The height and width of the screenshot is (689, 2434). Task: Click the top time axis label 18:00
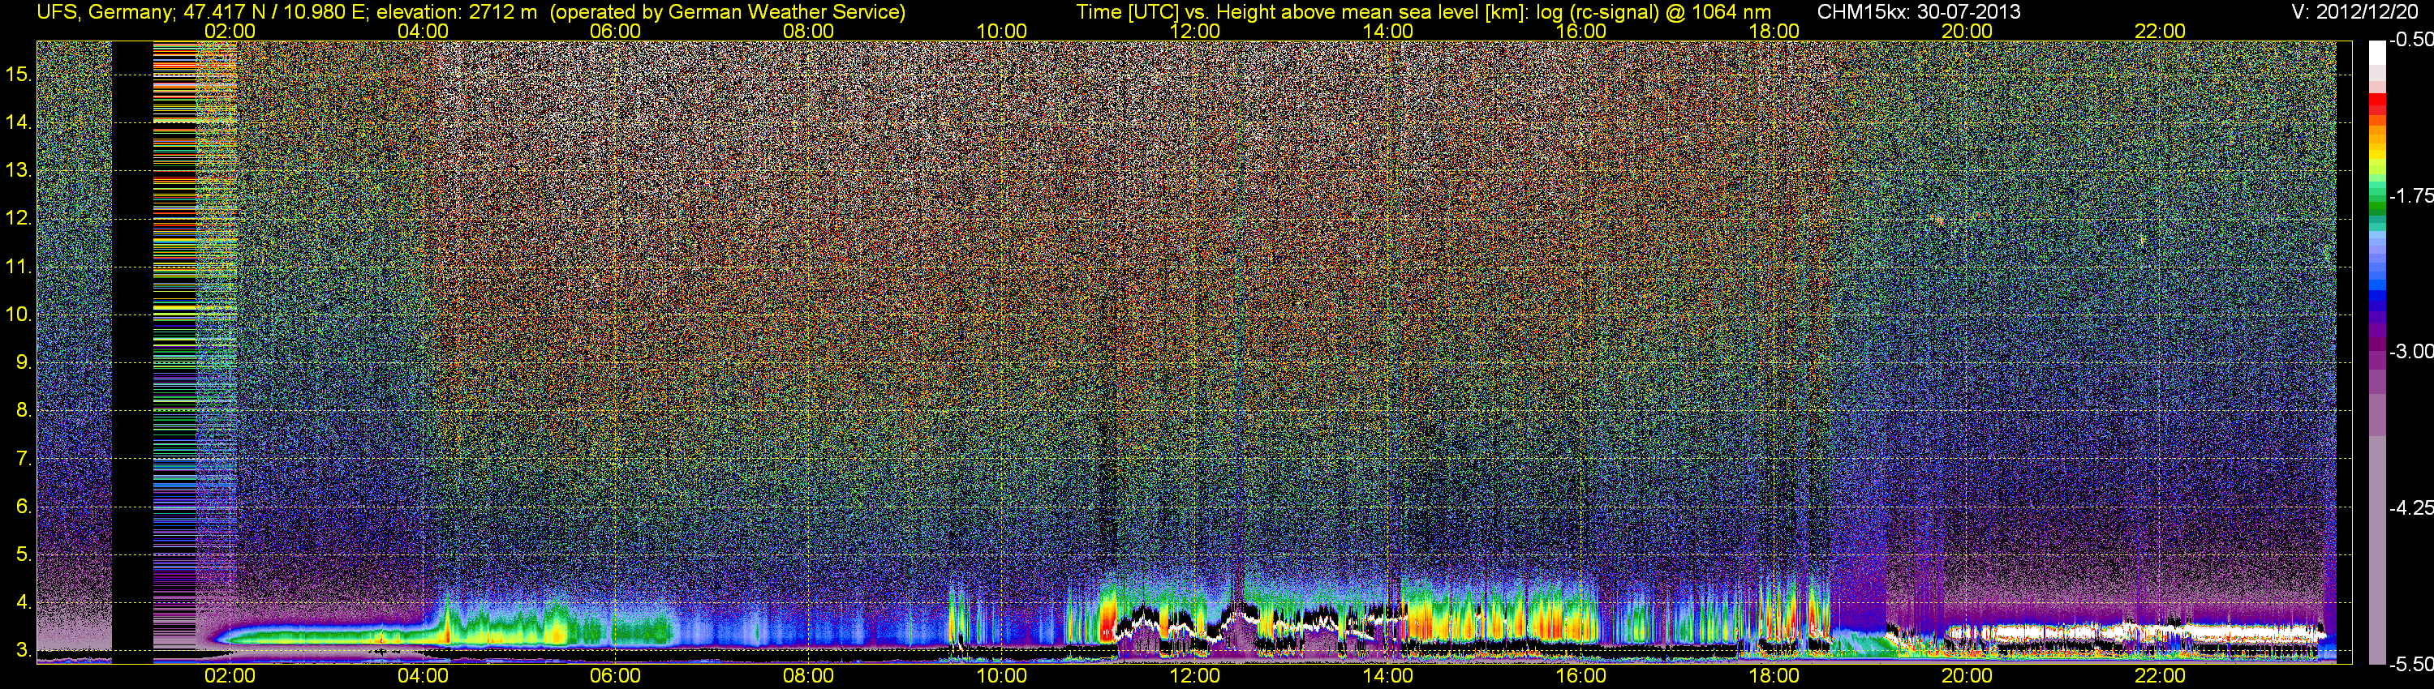tap(1774, 31)
